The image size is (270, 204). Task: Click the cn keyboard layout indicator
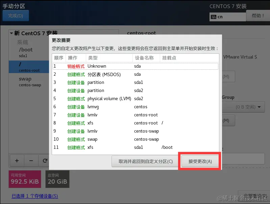click(228, 17)
